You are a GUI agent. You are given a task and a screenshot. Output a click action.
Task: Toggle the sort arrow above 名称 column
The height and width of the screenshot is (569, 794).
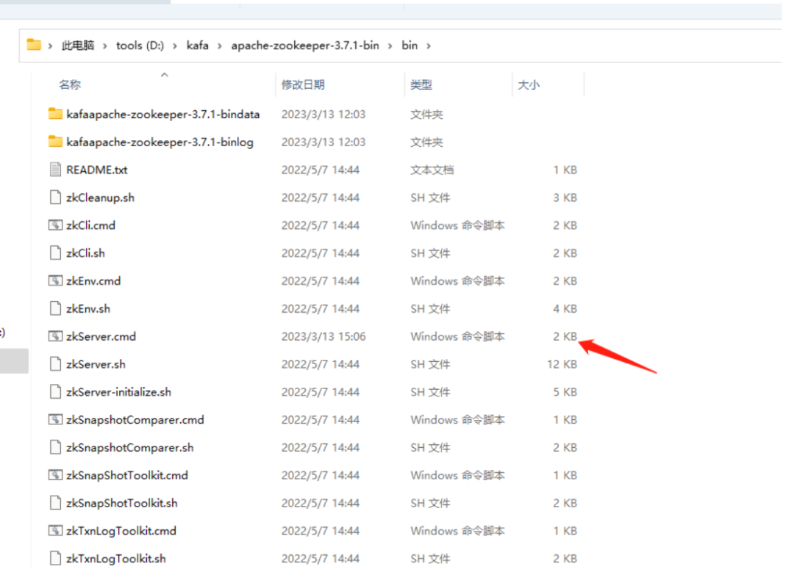point(164,75)
